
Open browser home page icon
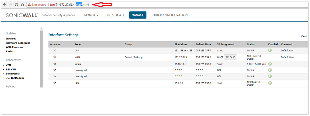[22, 5]
